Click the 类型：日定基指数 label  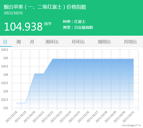coord(78,27)
